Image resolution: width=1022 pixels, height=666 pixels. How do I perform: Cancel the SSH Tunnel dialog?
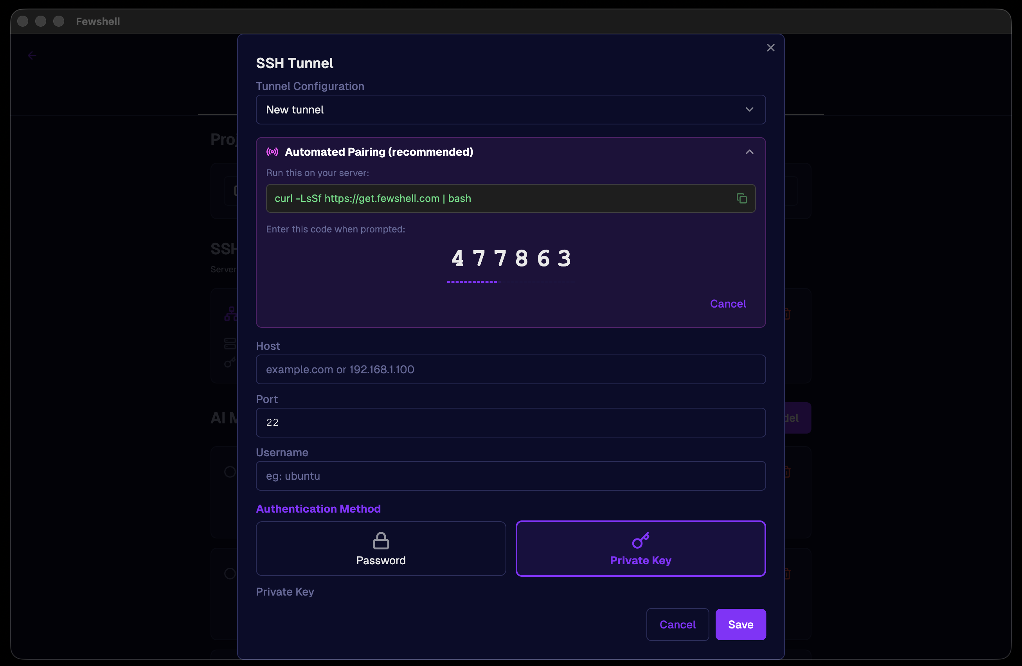tap(677, 625)
